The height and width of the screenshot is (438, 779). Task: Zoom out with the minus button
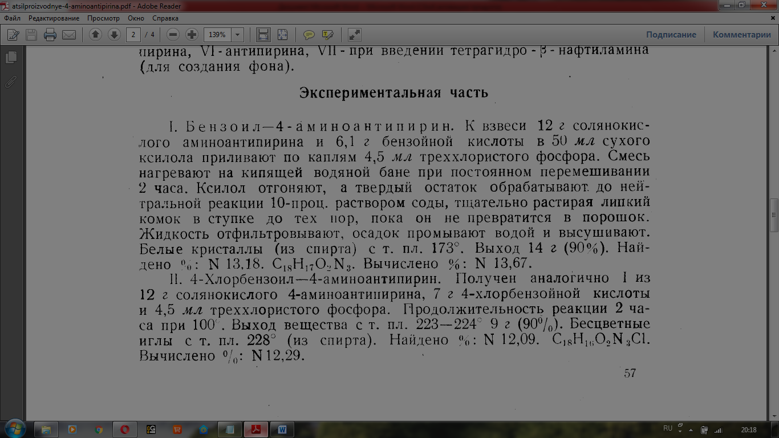point(173,35)
